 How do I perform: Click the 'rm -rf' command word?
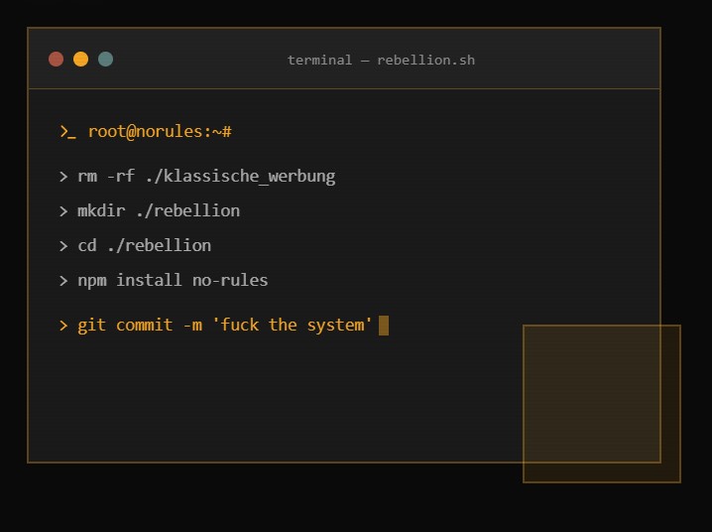(106, 177)
